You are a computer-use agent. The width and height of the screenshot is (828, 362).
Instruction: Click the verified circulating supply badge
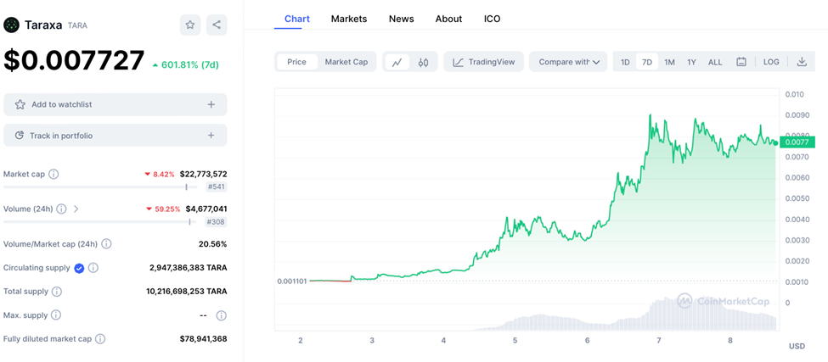click(79, 268)
